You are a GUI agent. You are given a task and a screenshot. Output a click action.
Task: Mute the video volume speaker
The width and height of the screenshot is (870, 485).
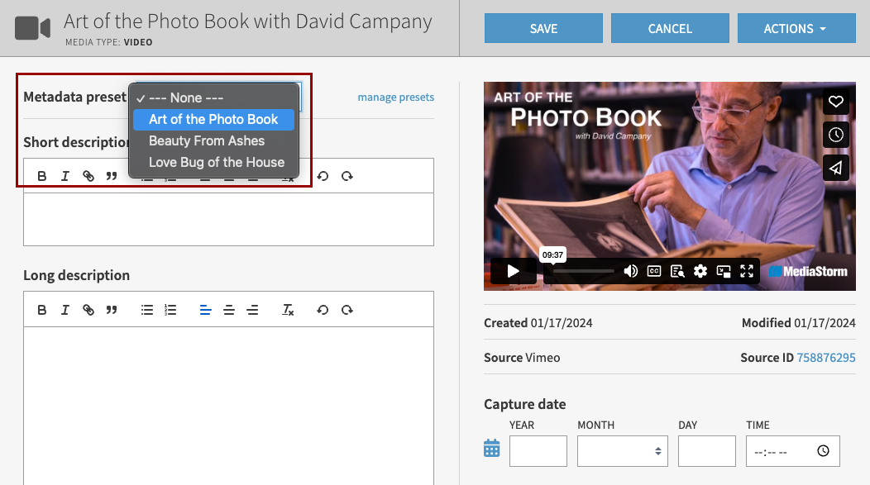(630, 271)
